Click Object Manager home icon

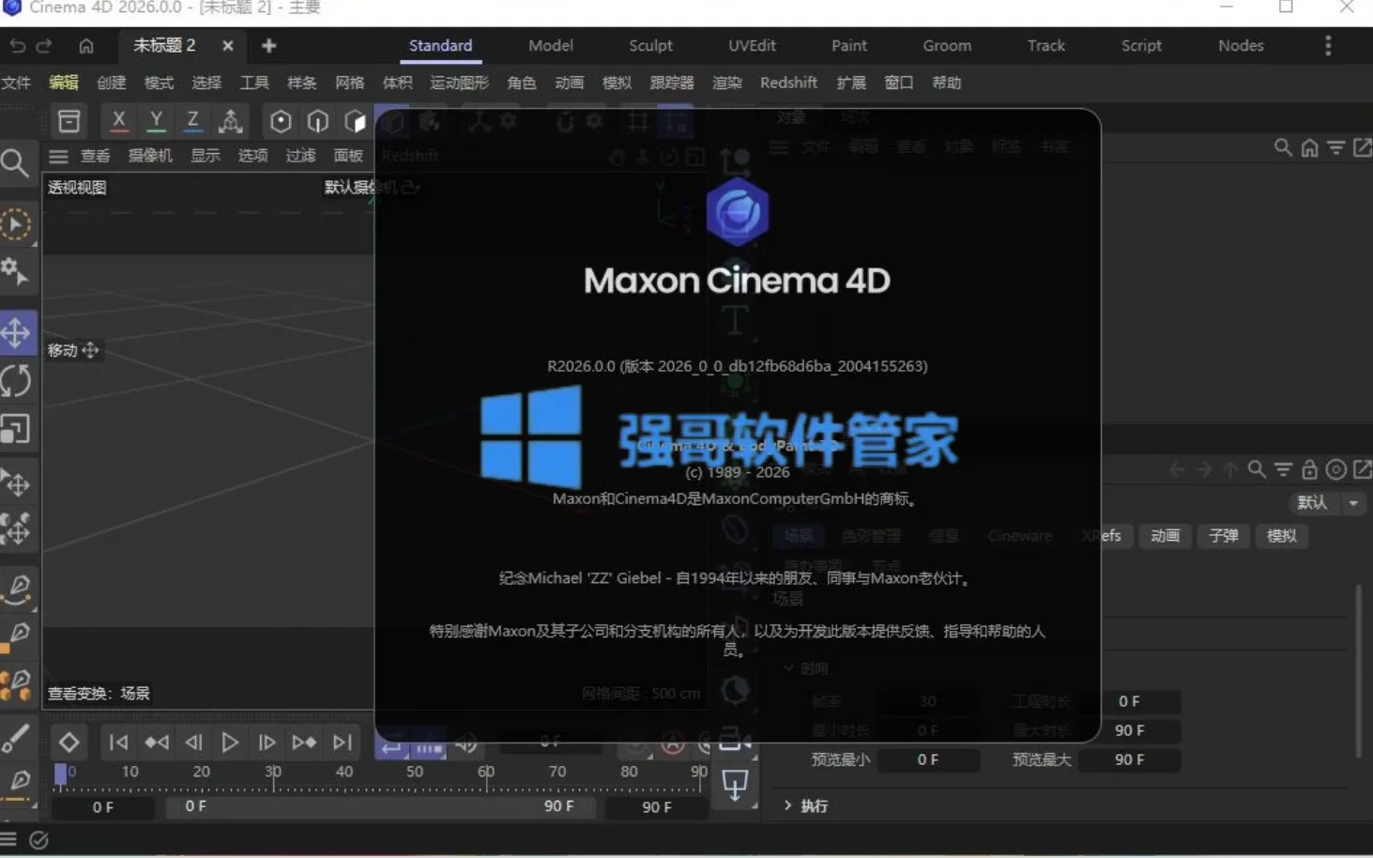pyautogui.click(x=1310, y=147)
